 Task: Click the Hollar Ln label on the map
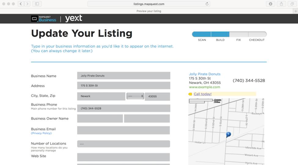coord(200,142)
